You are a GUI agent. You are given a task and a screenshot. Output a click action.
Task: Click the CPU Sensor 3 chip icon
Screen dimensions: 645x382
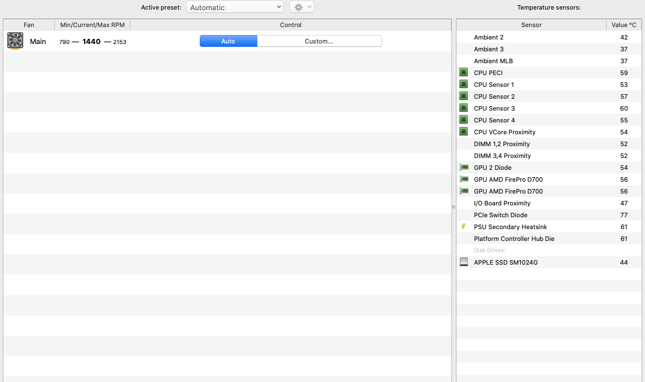(464, 108)
